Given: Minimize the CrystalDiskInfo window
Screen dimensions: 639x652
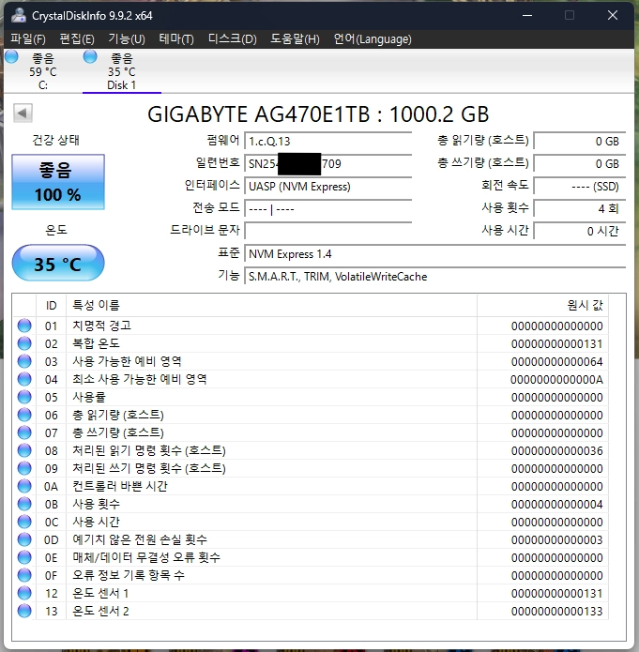Looking at the screenshot, I should click(x=527, y=15).
